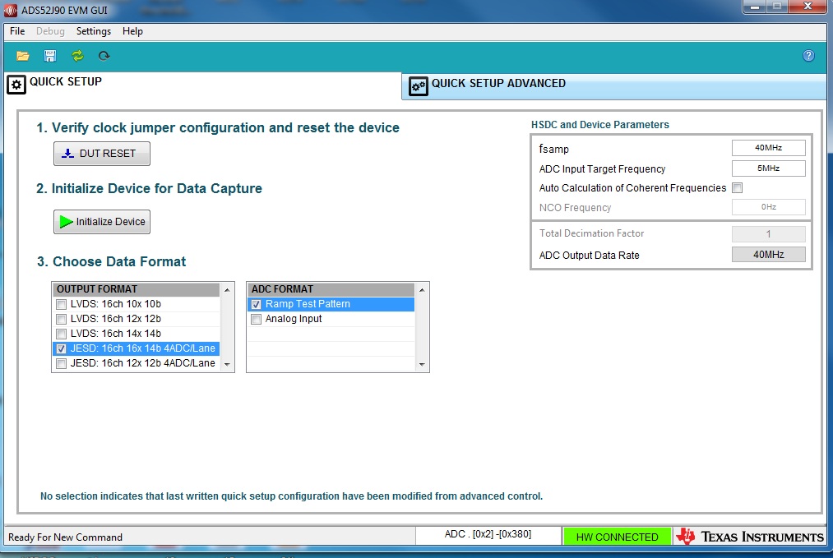
Task: Click the Quick Setup gear icon
Action: click(x=16, y=85)
